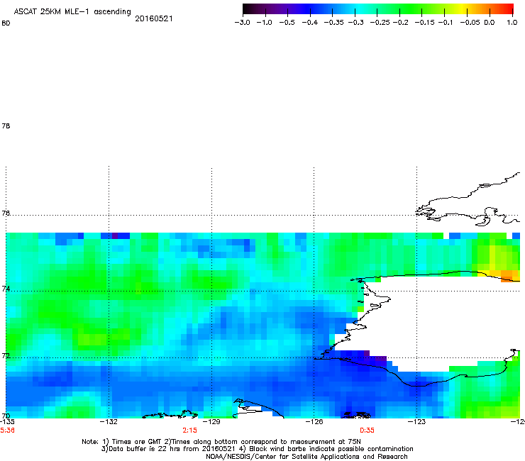Screen dimensions: 525x461
Task: Click the -0.05 color scale label
Action: tap(470, 23)
